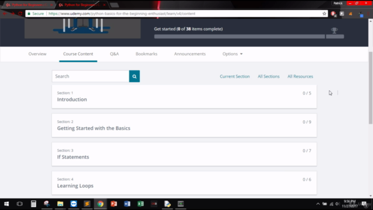The width and height of the screenshot is (373, 210).
Task: Select the Course Content tab
Action: coord(78,54)
